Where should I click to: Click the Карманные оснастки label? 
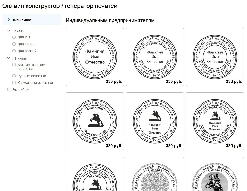tap(35, 83)
